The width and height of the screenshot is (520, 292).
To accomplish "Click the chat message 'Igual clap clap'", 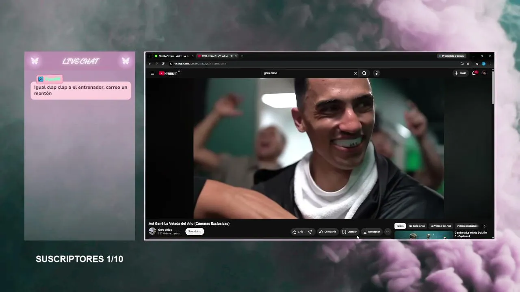I will coord(81,90).
